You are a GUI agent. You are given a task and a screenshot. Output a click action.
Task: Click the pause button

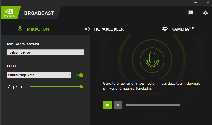click(118, 105)
